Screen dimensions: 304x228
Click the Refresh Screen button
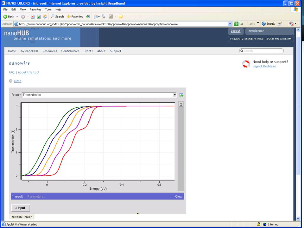click(22, 217)
